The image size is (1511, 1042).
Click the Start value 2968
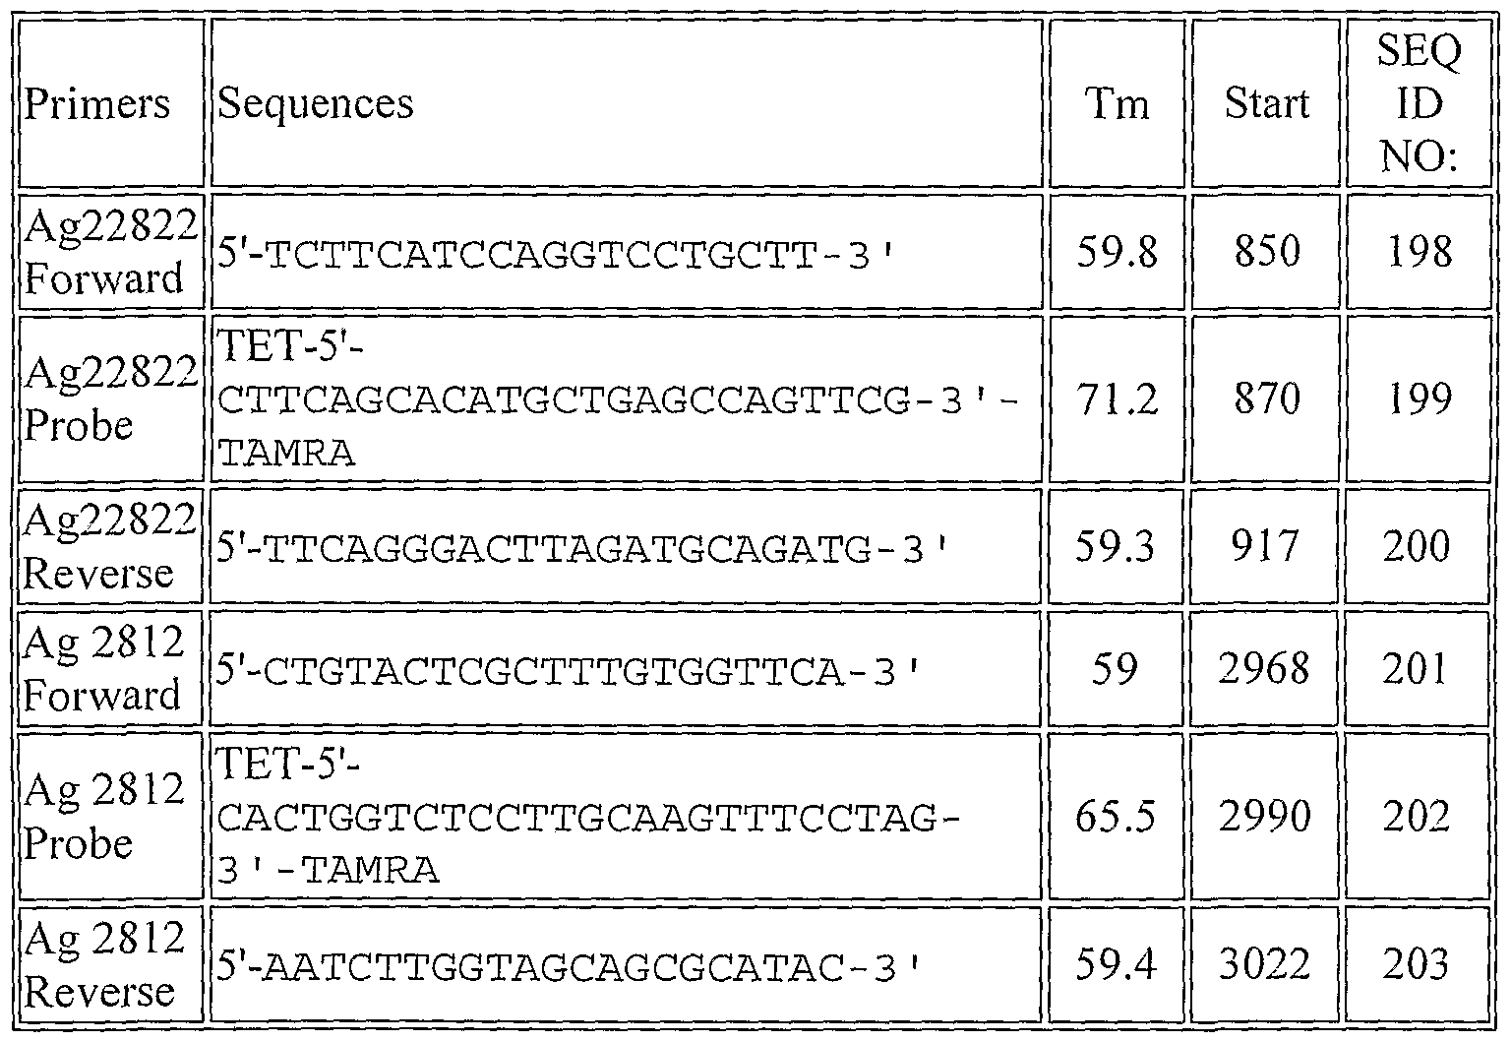[1265, 669]
